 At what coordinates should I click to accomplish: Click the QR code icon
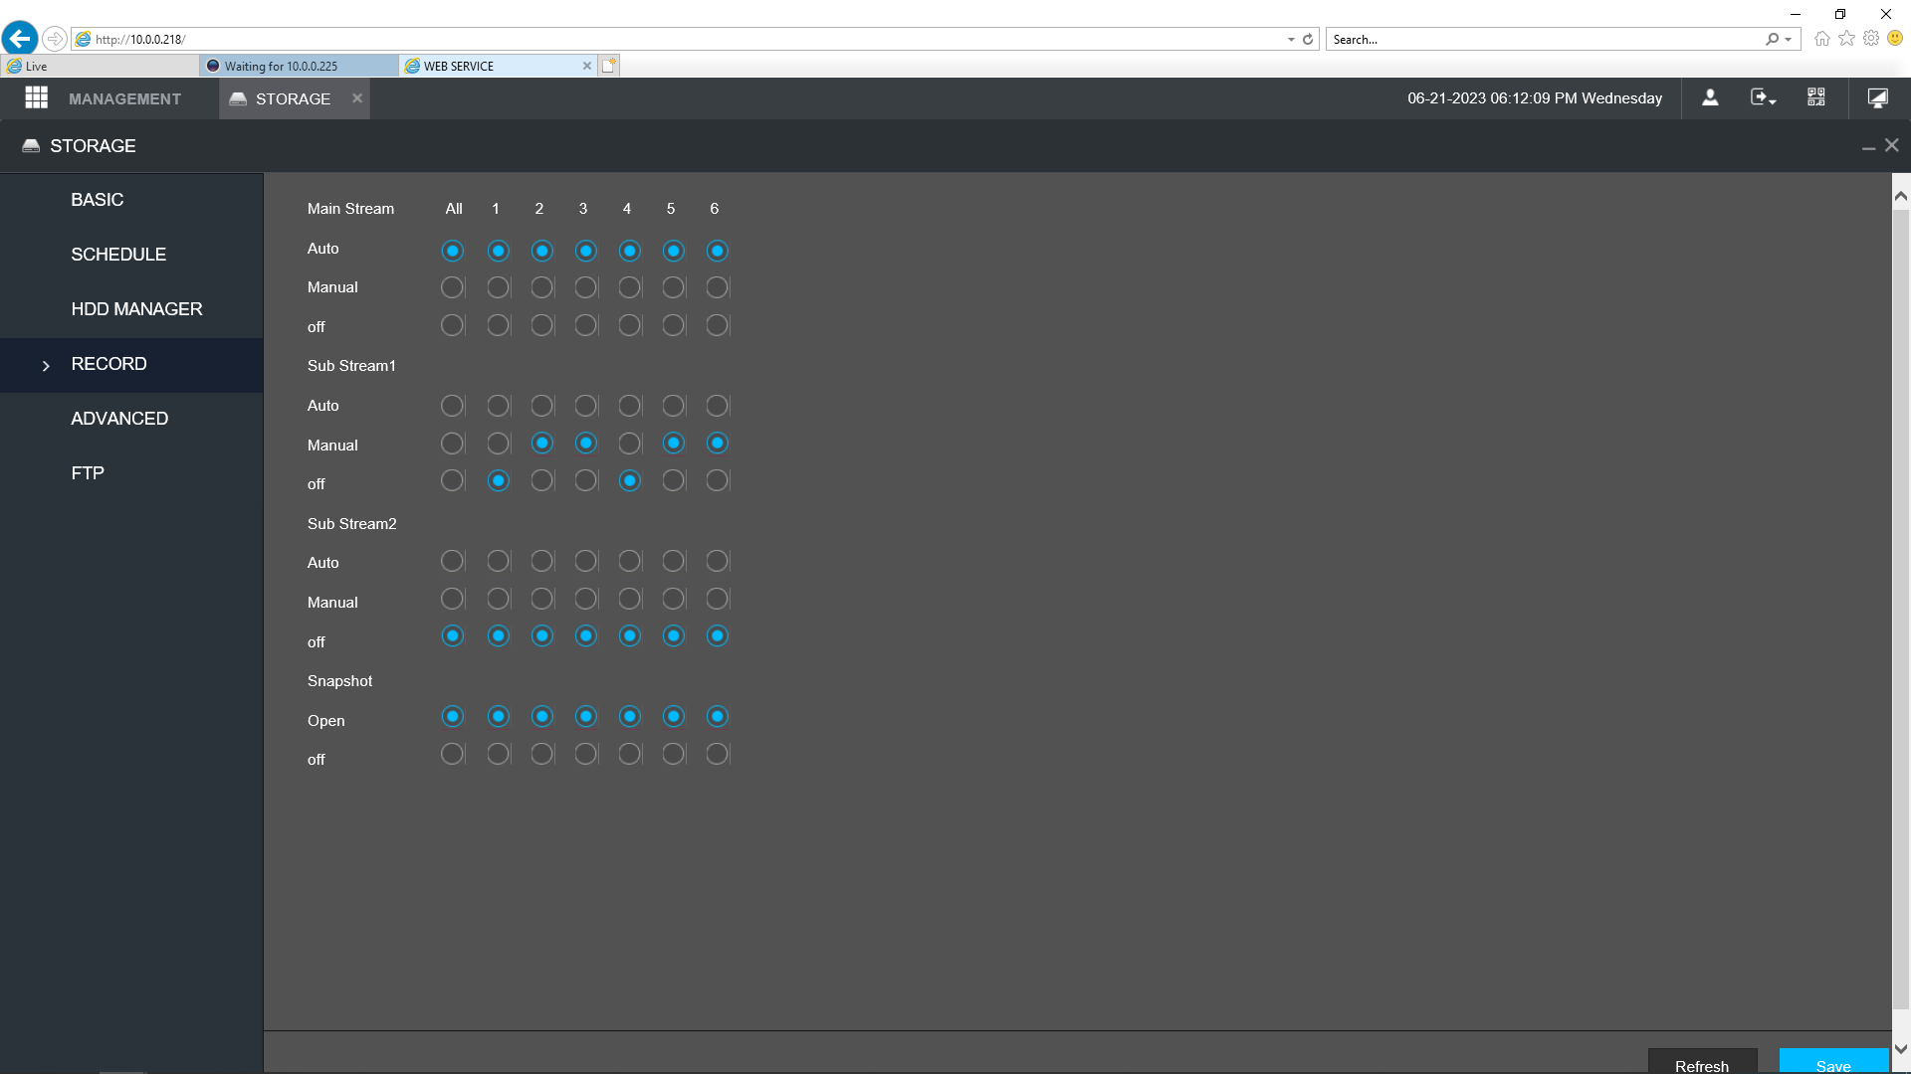(x=1816, y=97)
